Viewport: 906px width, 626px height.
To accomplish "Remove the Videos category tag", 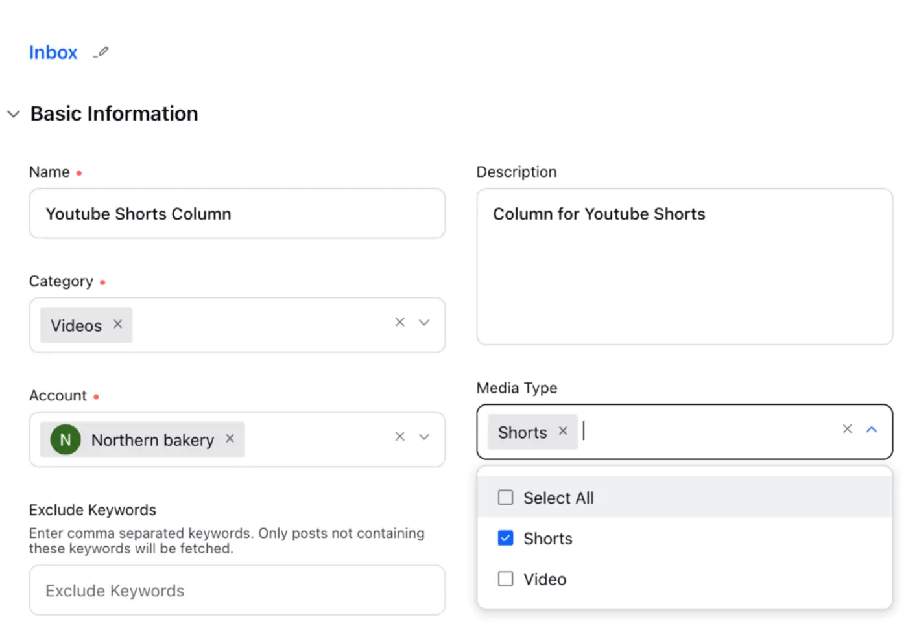I will (118, 324).
